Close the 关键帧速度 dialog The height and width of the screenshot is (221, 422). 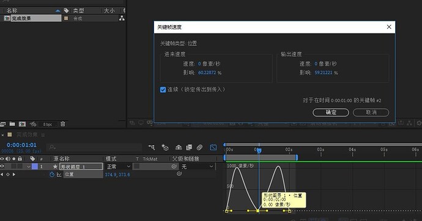tap(389, 27)
